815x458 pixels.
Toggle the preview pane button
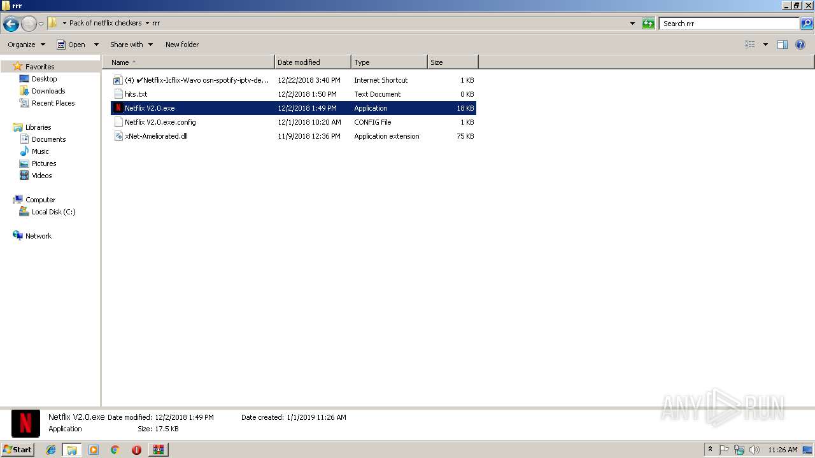point(783,45)
